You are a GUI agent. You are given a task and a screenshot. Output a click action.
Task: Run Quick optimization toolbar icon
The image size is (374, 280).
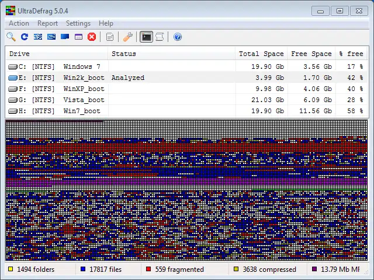point(51,37)
